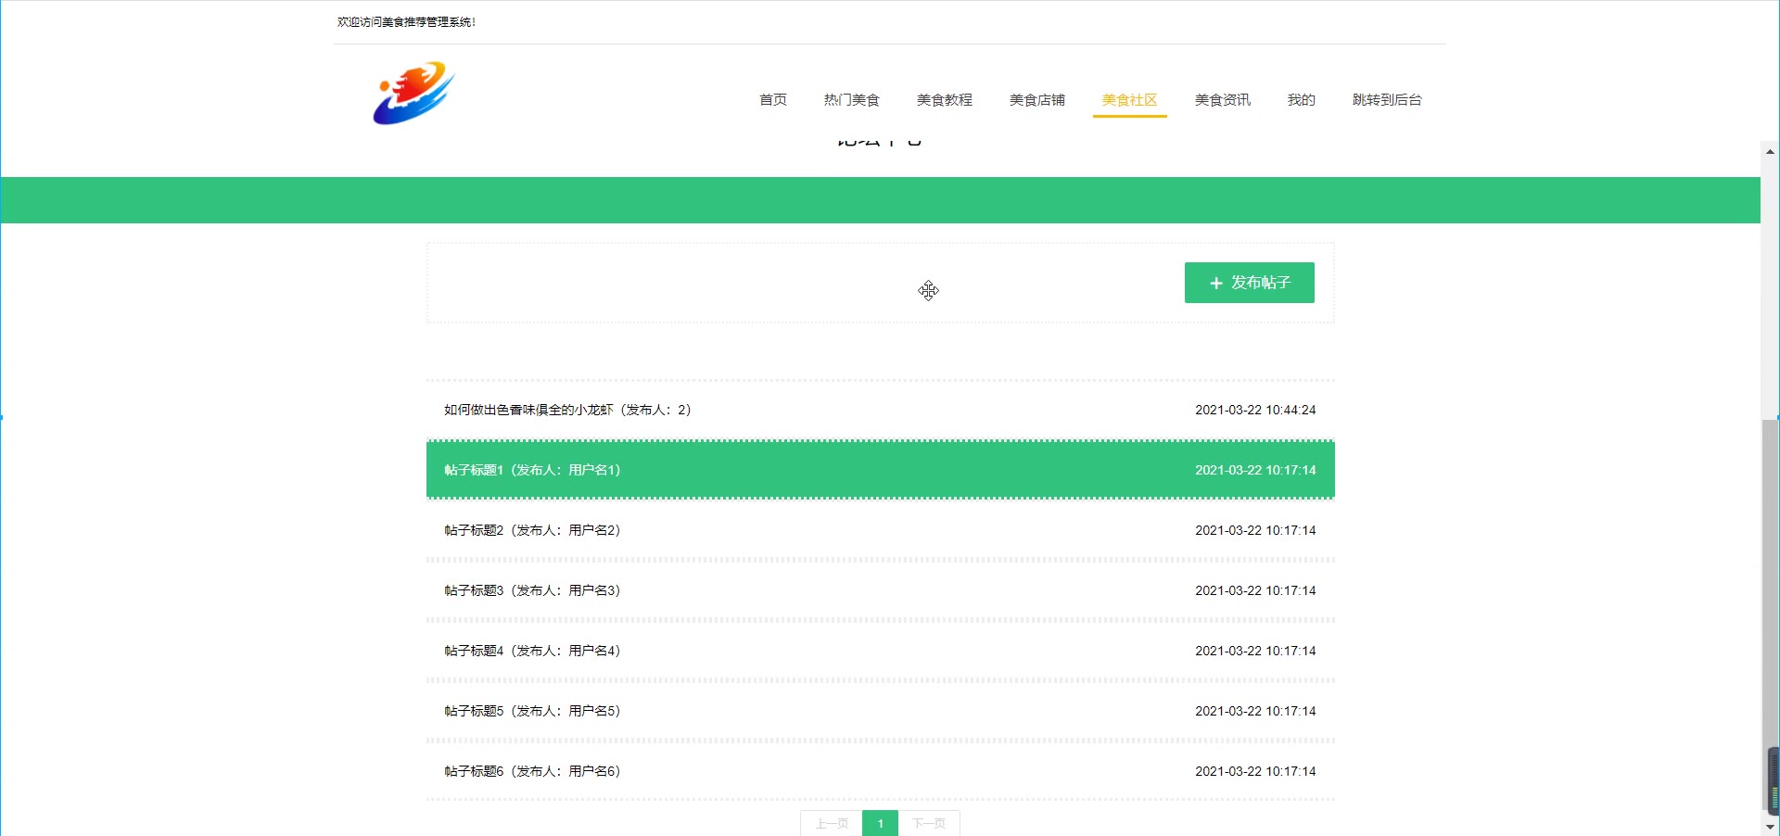The image size is (1780, 836).
Task: Click the site logo icon
Action: pos(413,94)
